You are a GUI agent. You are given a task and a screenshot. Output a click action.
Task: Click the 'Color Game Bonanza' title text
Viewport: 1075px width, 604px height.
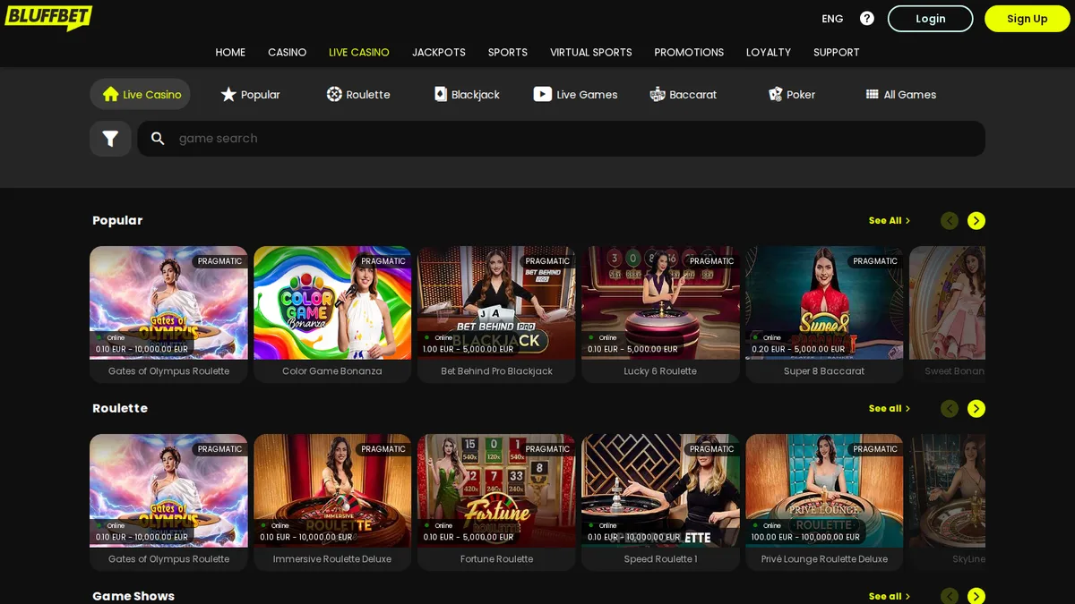point(332,371)
